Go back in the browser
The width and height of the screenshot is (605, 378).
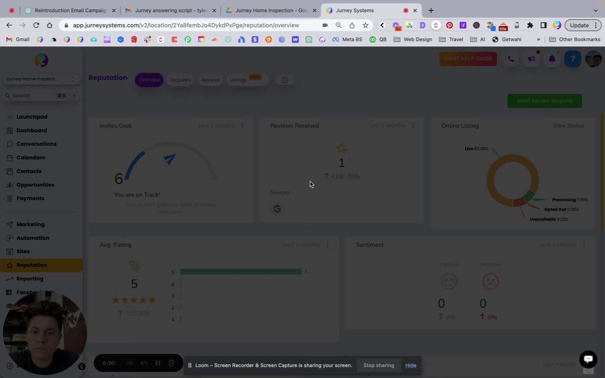pos(9,25)
